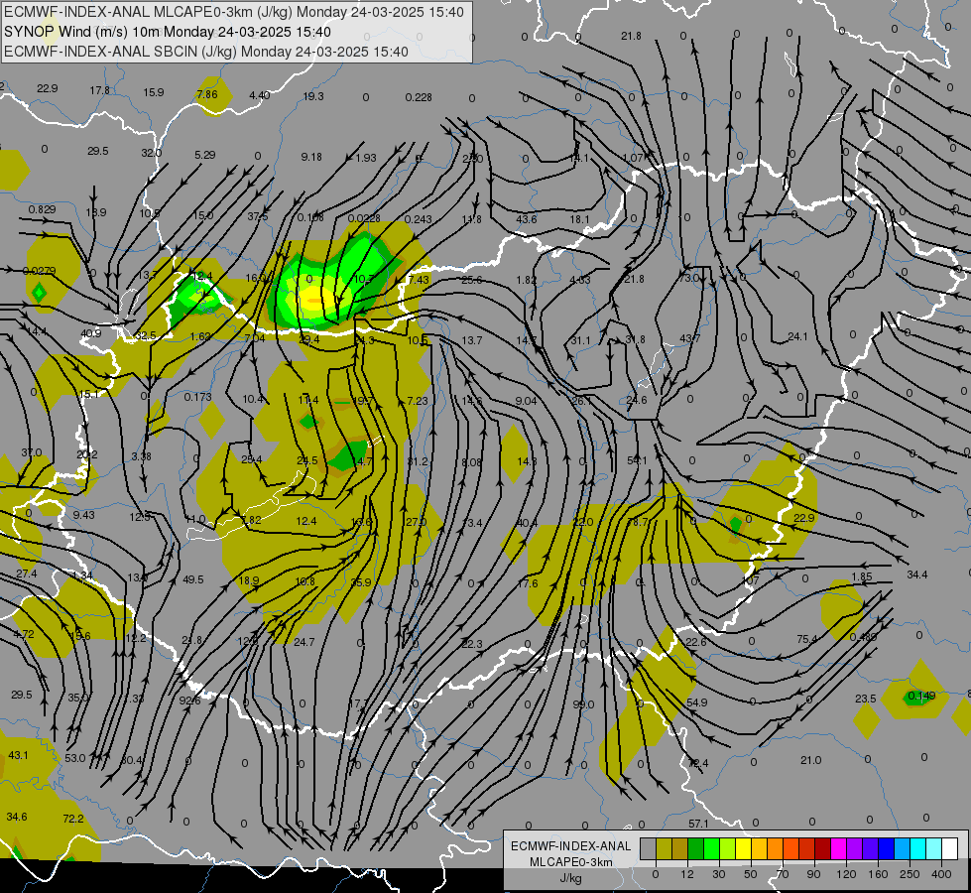Viewport: 971px width, 893px height.
Task: Click the map value 81.2
Action: 418,461
